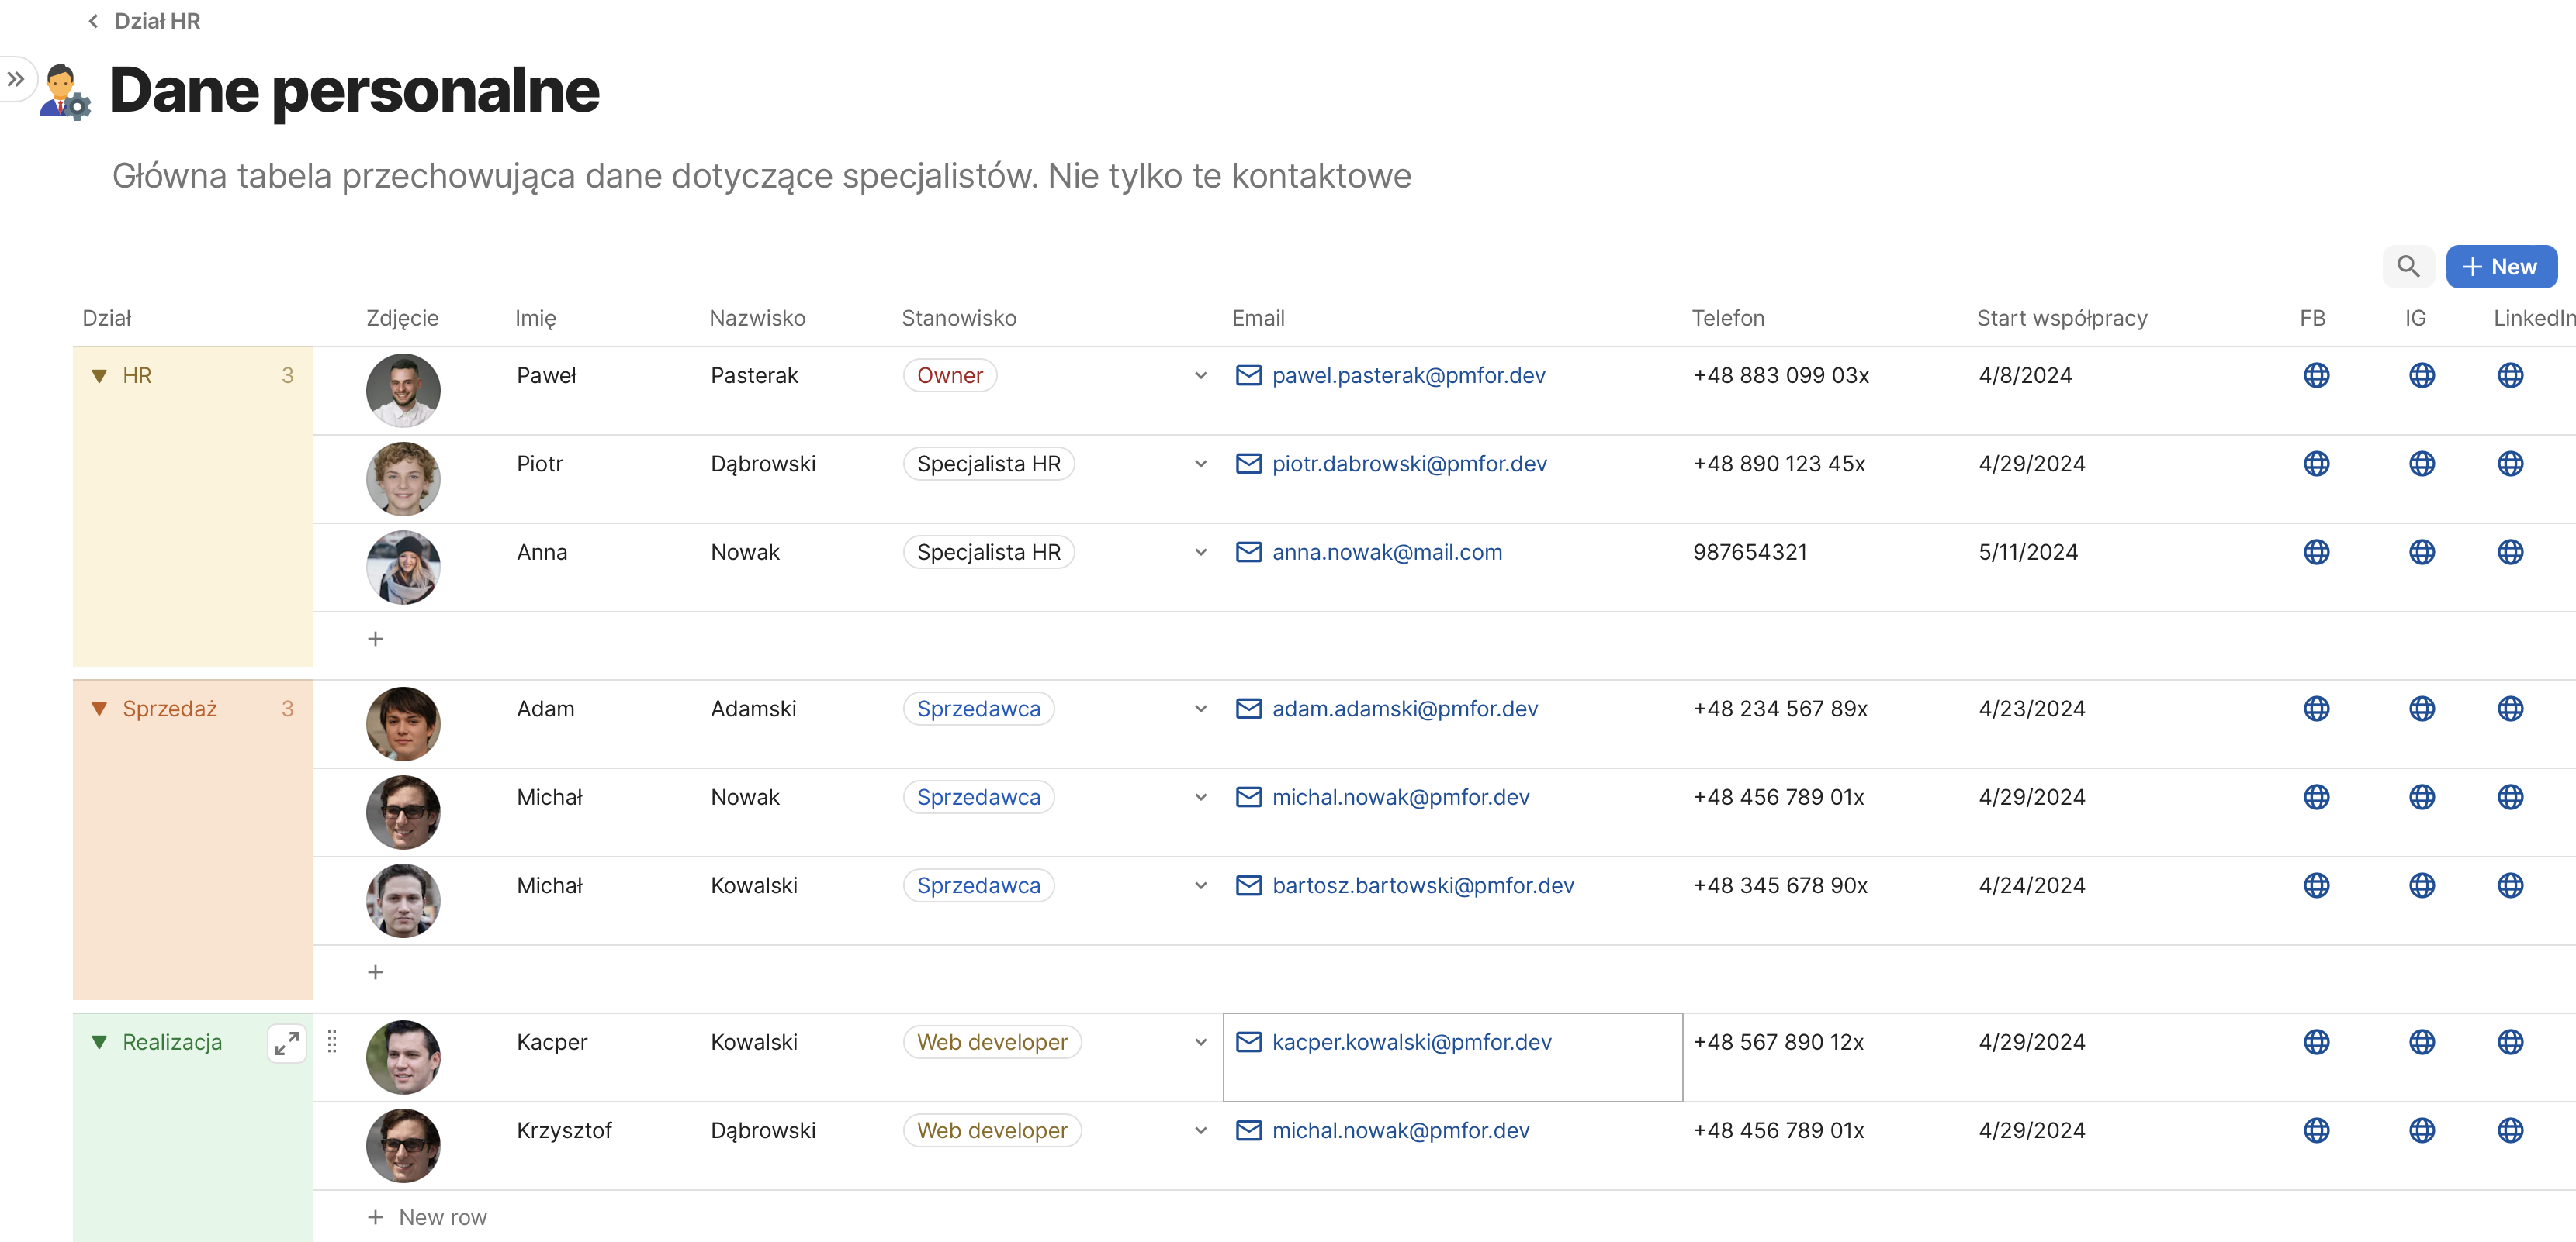Open Anna Nowak's LinkedIn globe icon

[2510, 553]
